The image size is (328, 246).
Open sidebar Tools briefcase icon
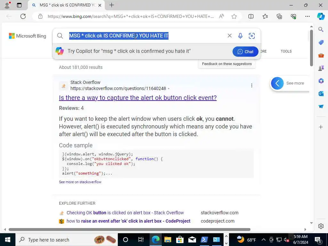[x=321, y=55]
